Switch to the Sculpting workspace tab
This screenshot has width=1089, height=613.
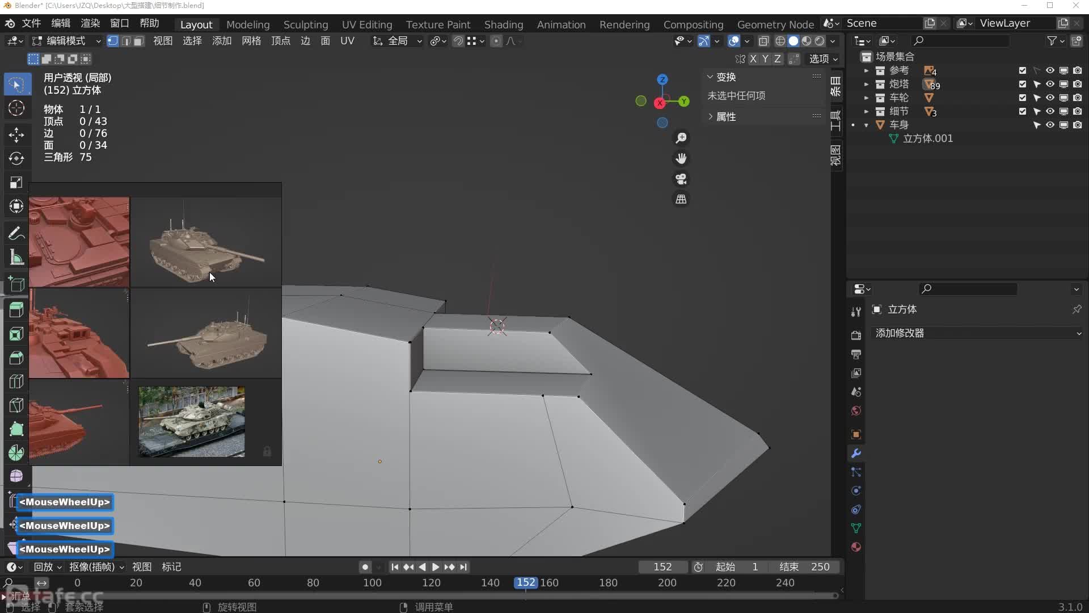pos(305,24)
